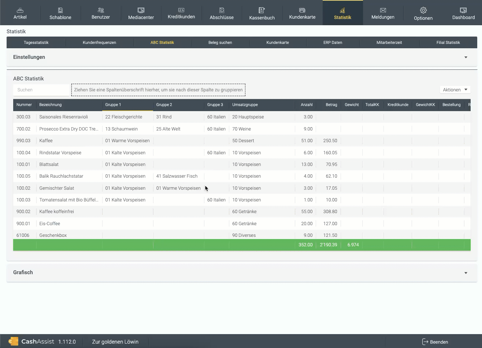The image size is (482, 348).
Task: Click the total Anzahl 352.00
Action: (305, 245)
